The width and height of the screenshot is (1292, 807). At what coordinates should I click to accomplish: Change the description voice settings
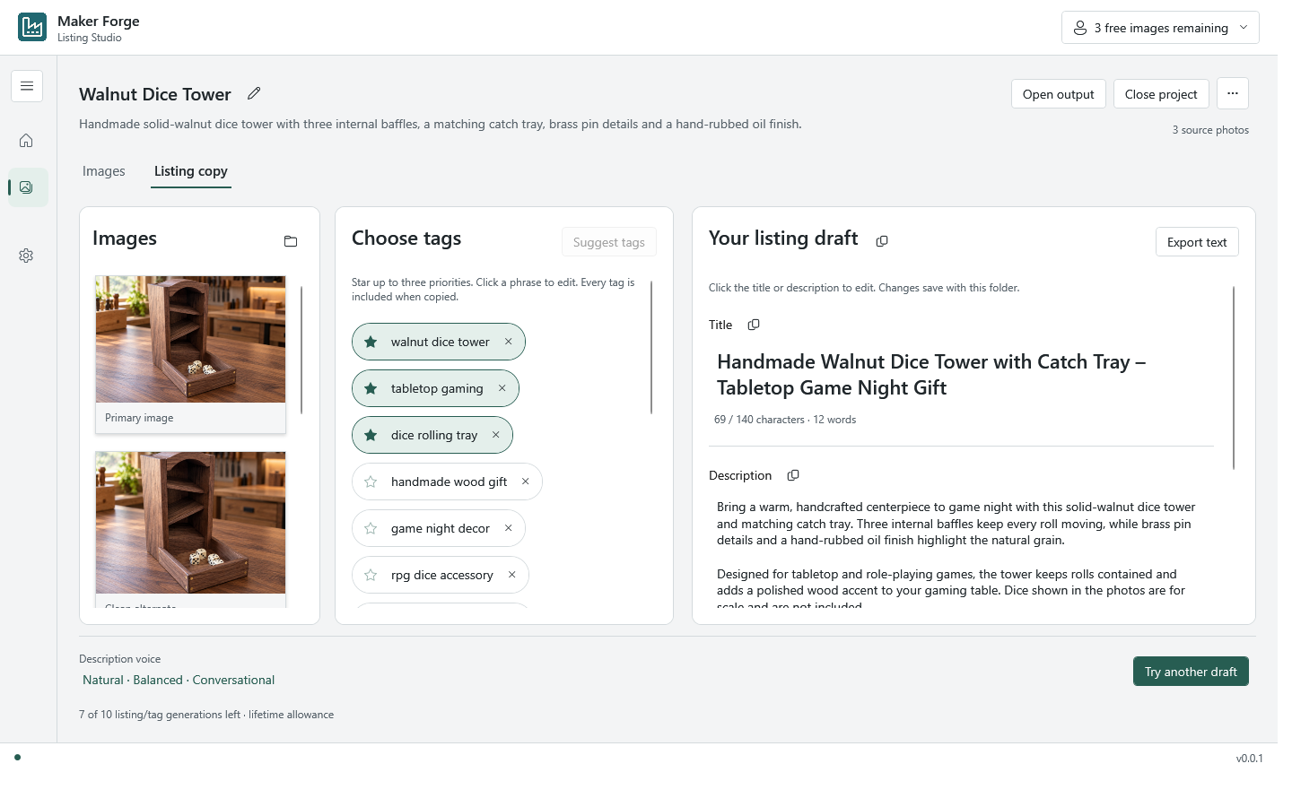pyautogui.click(x=179, y=680)
